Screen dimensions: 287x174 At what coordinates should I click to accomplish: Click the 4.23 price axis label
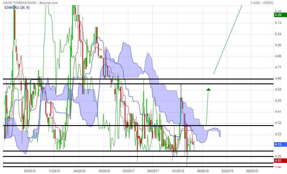pyautogui.click(x=278, y=134)
